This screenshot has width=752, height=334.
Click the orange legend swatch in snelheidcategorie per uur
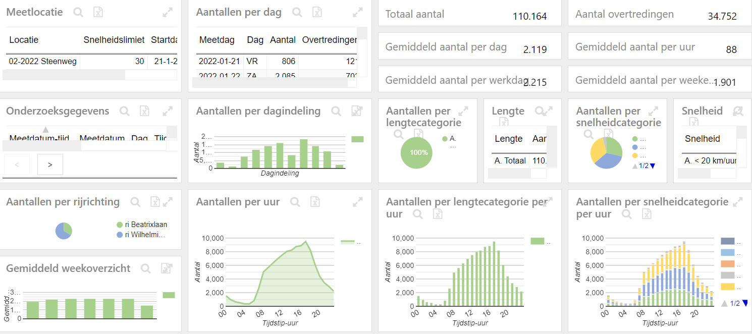[x=727, y=264]
